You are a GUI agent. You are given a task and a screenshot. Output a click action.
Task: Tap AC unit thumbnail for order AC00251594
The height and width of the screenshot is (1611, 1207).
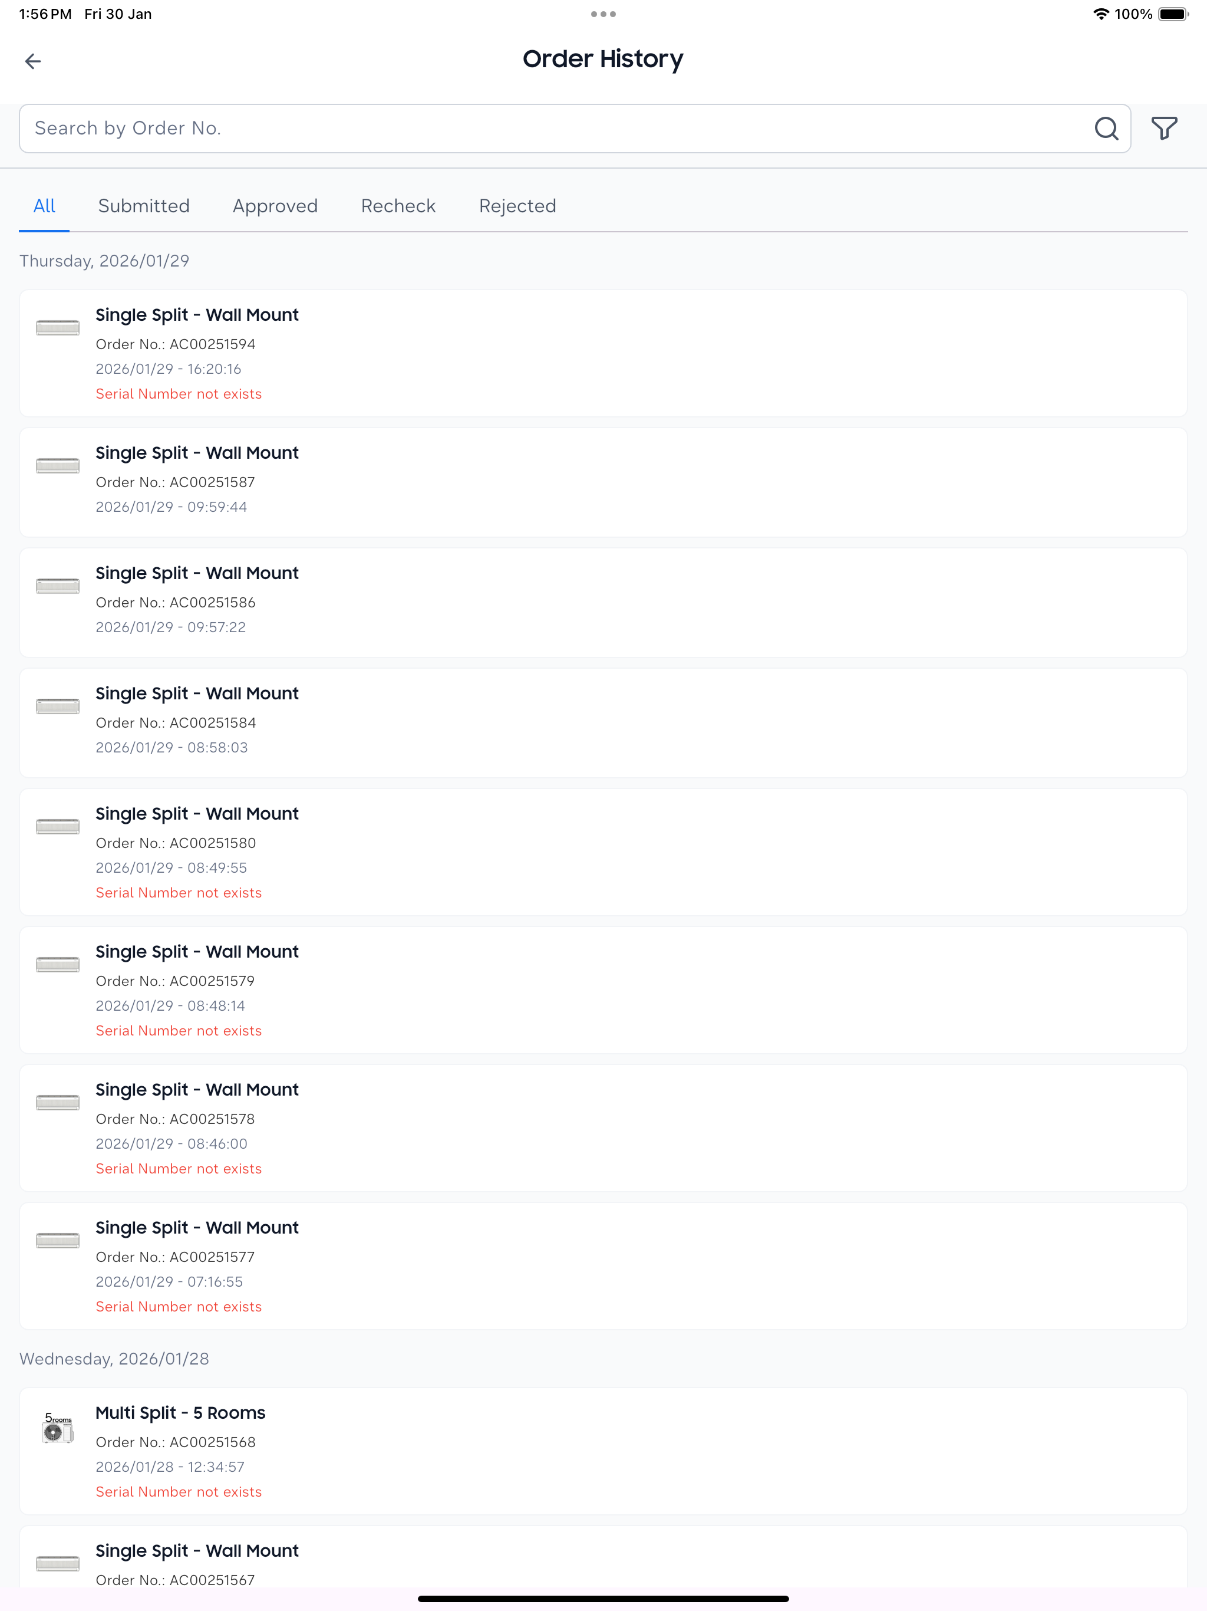58,327
